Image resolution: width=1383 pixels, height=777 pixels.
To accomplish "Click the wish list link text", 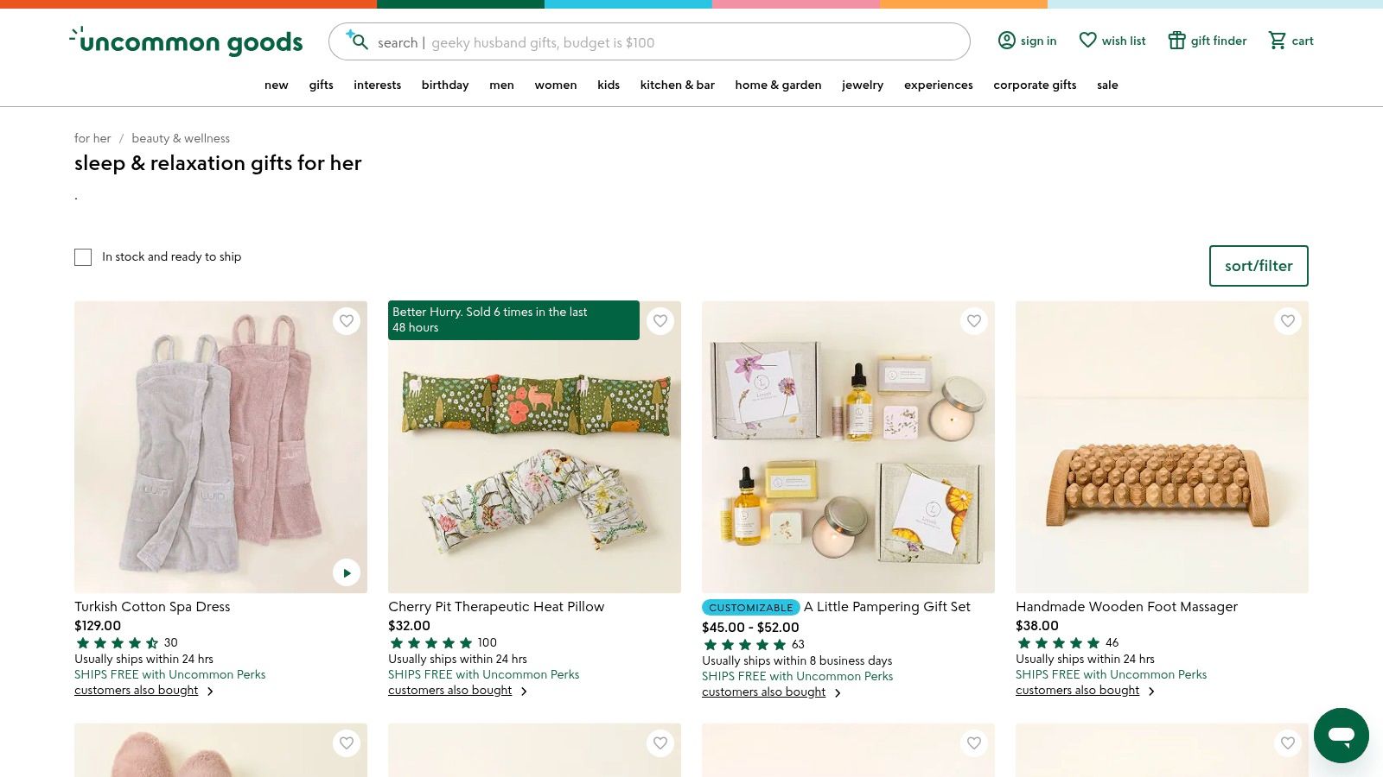I will (x=1124, y=41).
